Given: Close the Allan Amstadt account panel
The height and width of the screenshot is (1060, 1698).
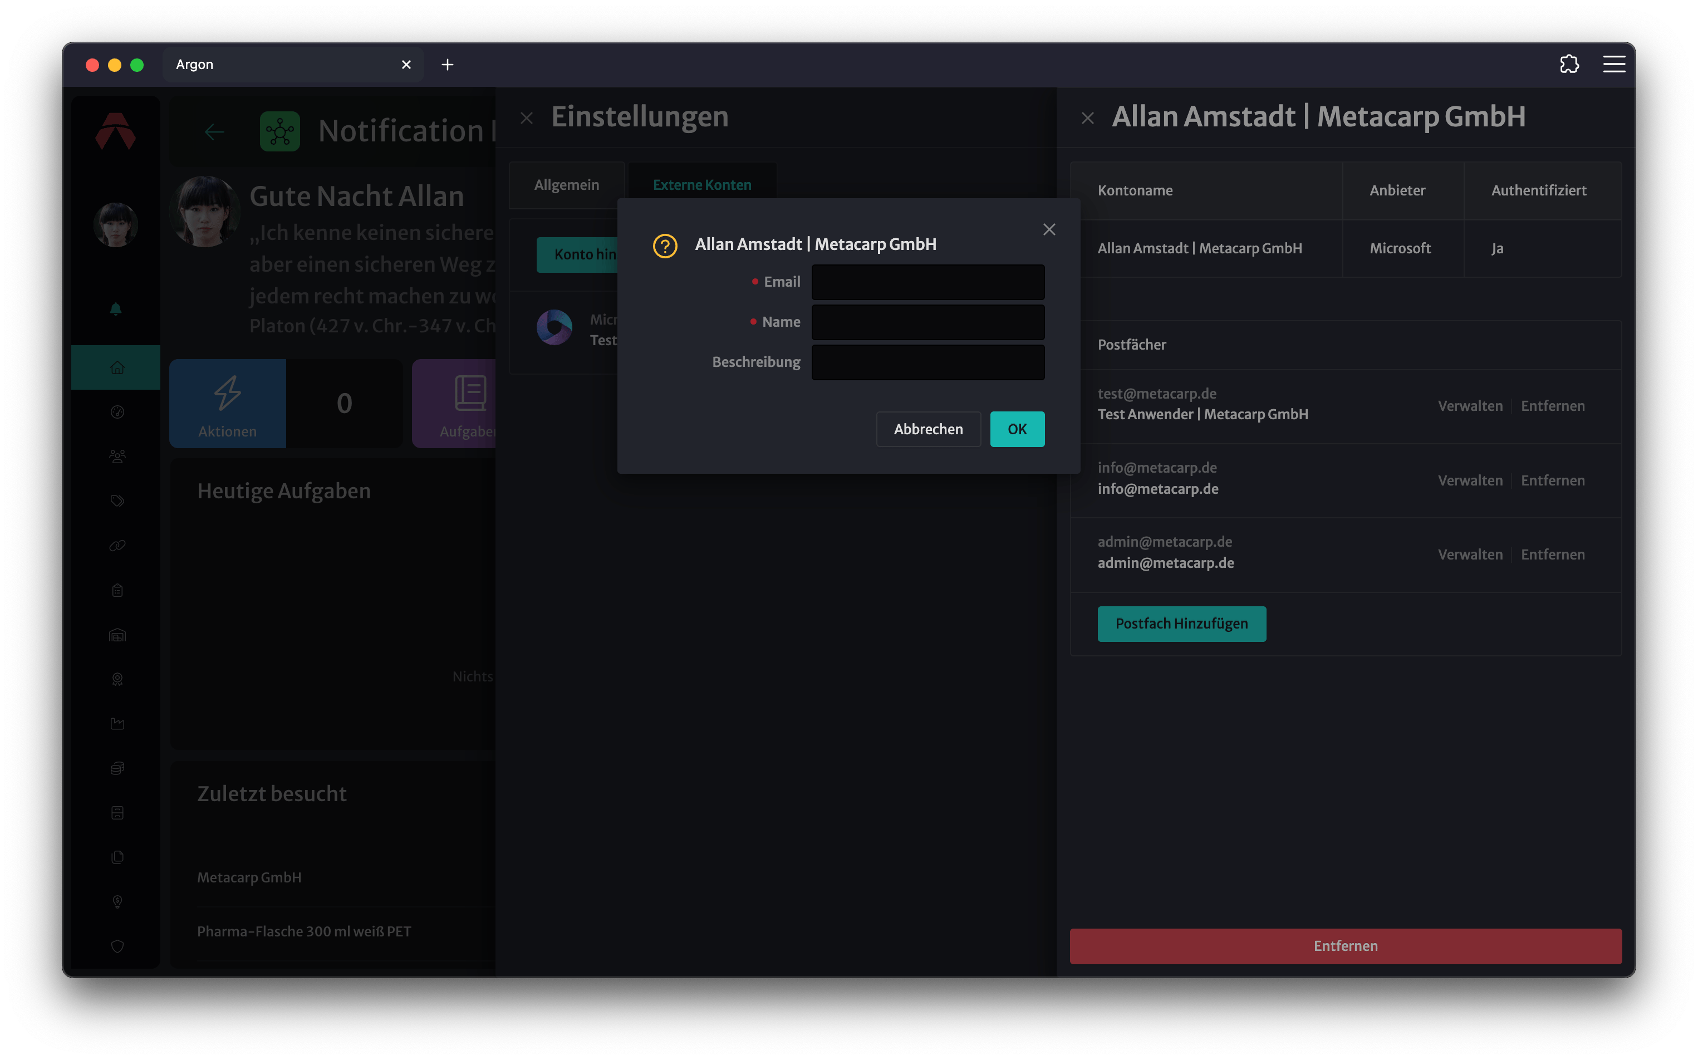Looking at the screenshot, I should pos(1087,119).
